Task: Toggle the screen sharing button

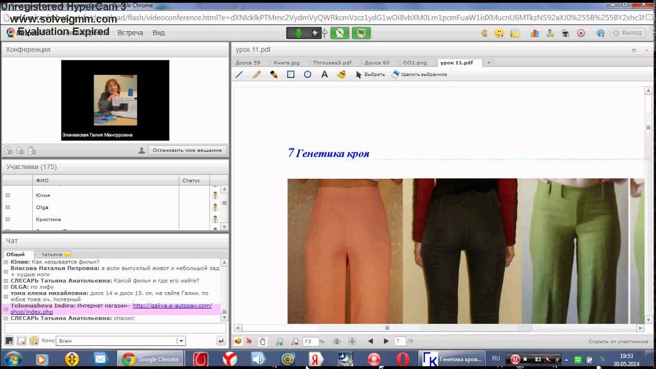Action: [x=361, y=33]
